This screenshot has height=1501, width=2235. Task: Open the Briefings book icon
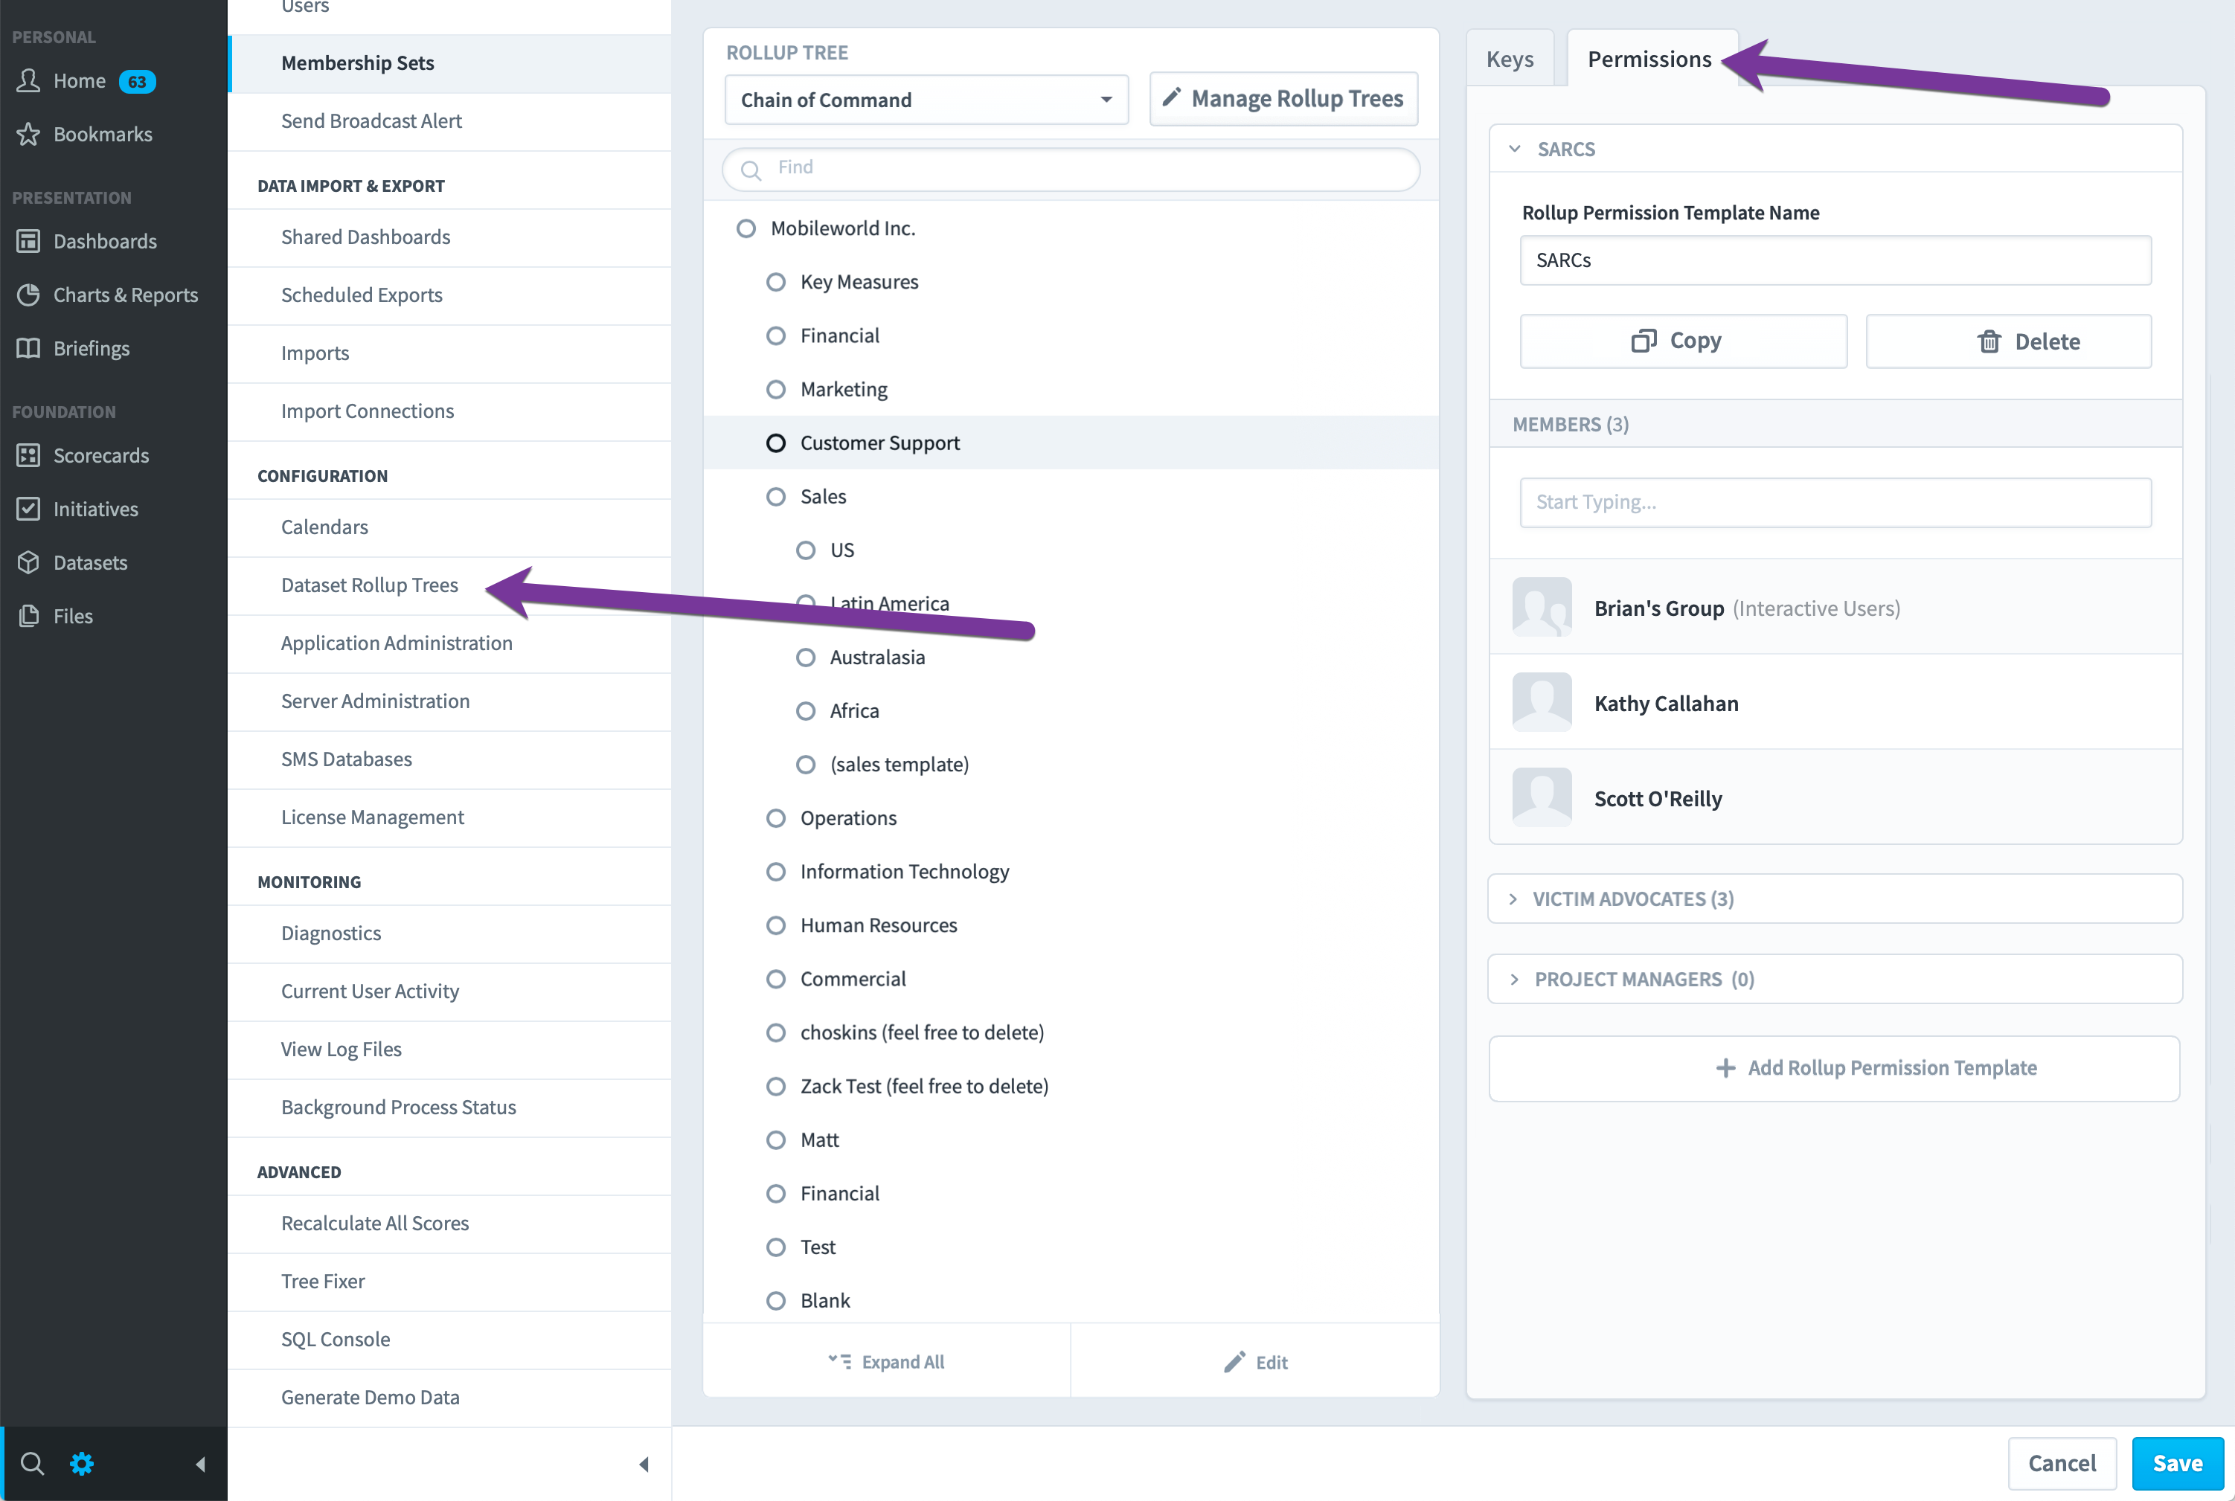pos(29,348)
